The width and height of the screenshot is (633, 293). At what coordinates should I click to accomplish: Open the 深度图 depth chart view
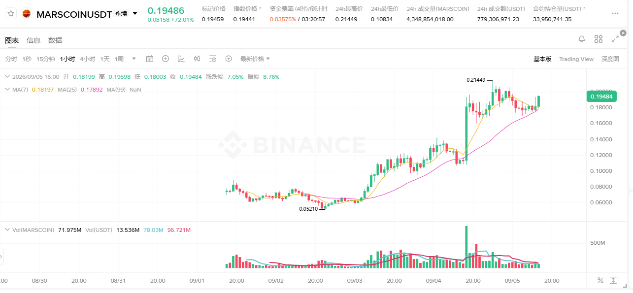coord(610,59)
